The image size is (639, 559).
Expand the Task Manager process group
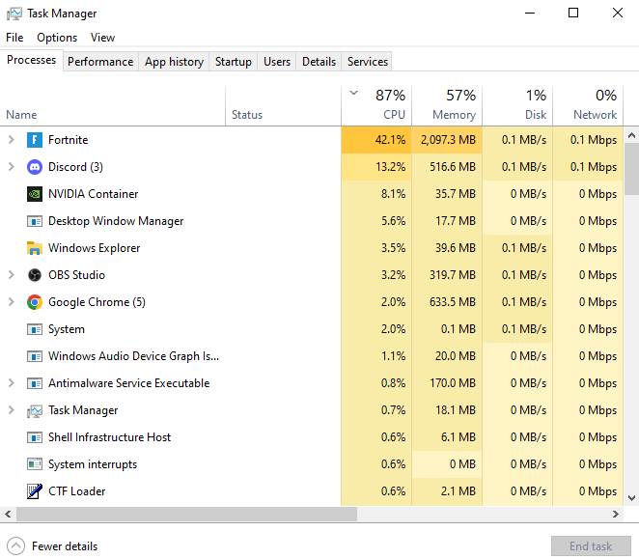pyautogui.click(x=12, y=410)
